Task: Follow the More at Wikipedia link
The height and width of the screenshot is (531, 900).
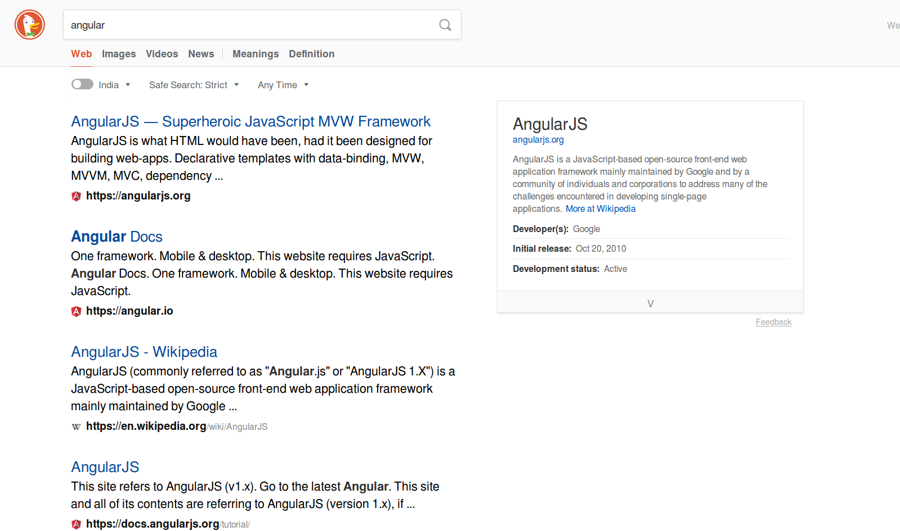Action: coord(600,208)
